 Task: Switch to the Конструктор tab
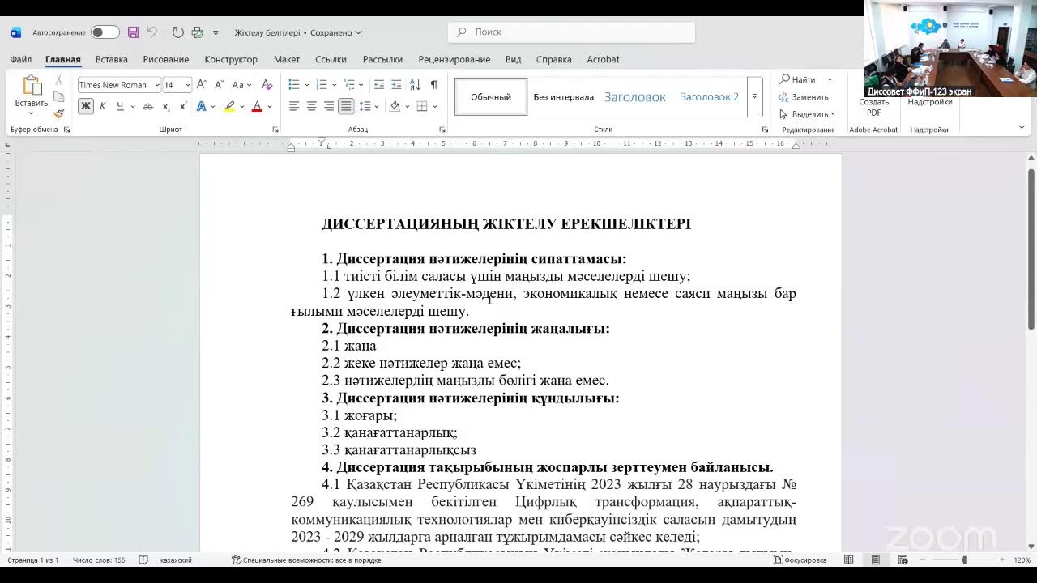[x=231, y=59]
